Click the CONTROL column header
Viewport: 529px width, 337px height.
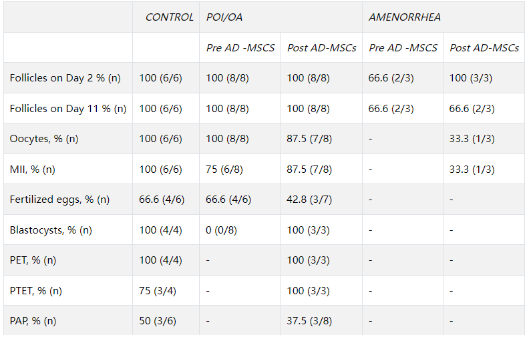coord(169,17)
